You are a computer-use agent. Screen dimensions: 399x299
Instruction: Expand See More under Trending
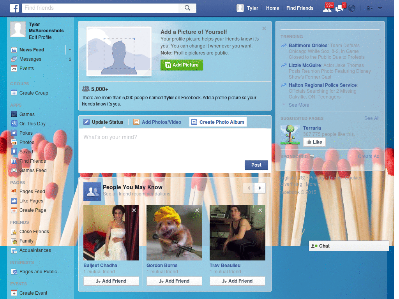point(299,105)
